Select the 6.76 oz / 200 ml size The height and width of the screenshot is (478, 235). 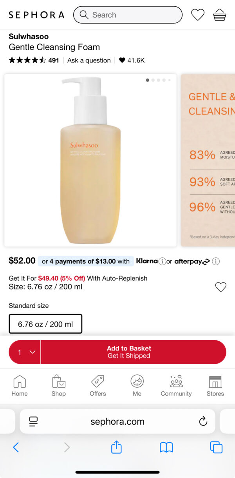click(x=45, y=324)
